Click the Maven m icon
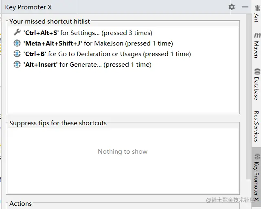Viewport: 261px width, 209px height. tap(257, 35)
